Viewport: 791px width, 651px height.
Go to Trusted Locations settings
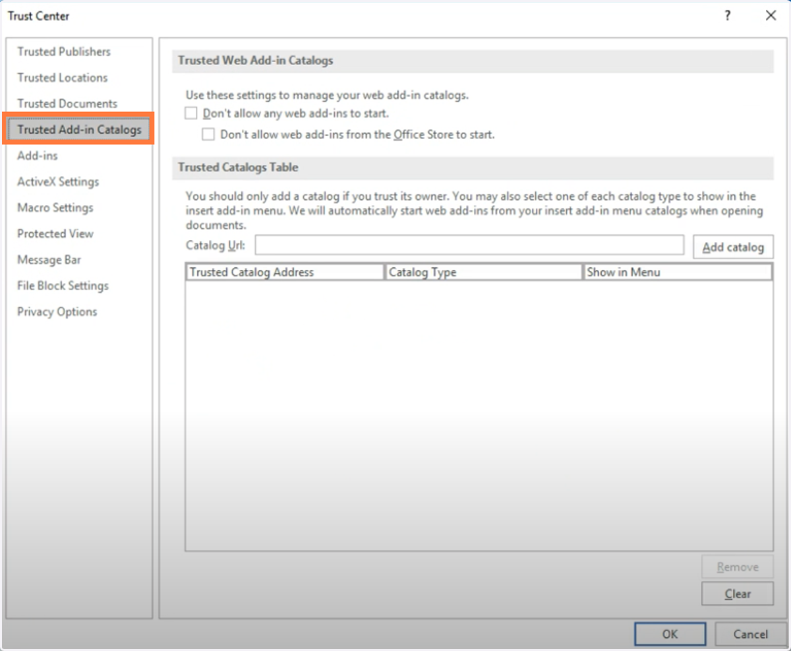63,78
